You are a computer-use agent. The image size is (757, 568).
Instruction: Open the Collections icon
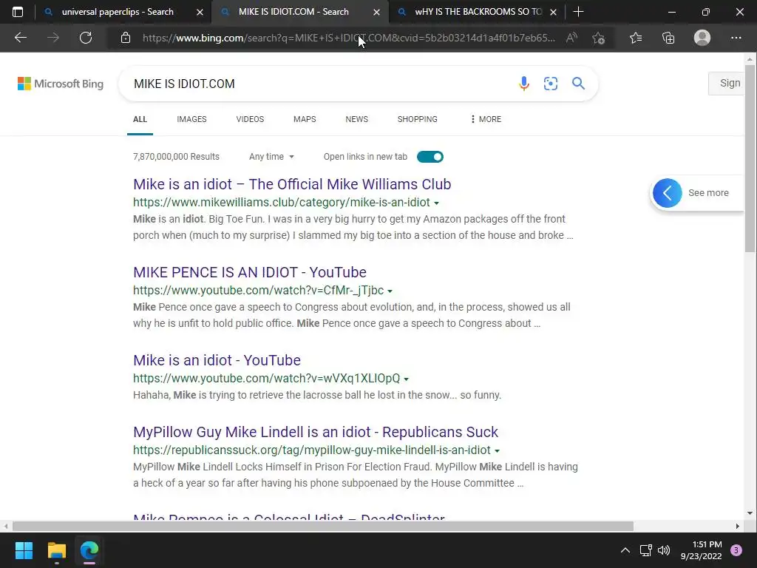pyautogui.click(x=668, y=38)
